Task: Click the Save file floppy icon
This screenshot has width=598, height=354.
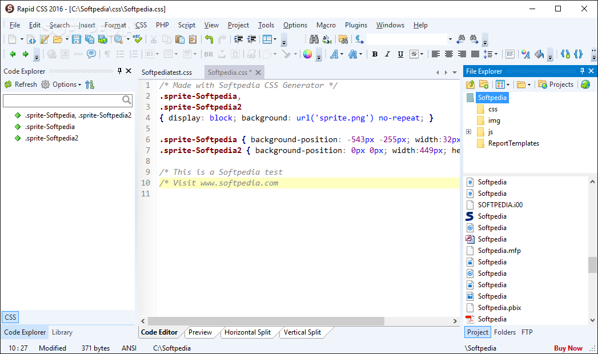Action: [77, 39]
